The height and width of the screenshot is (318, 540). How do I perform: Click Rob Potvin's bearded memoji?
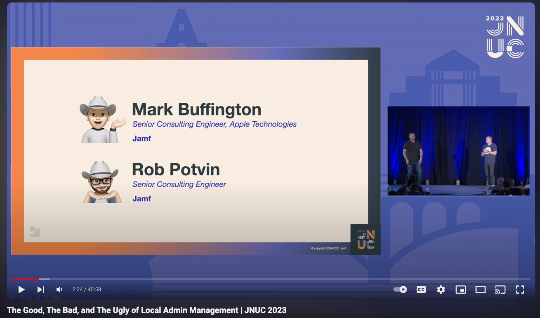(x=102, y=181)
